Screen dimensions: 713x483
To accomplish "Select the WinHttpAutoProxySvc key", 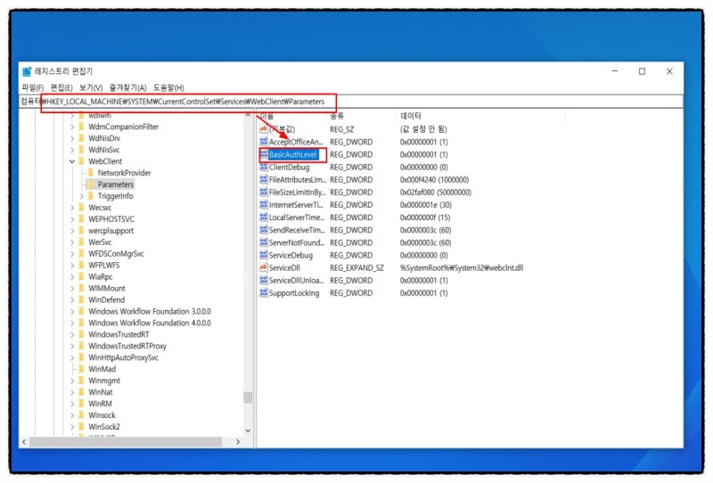I will [123, 357].
